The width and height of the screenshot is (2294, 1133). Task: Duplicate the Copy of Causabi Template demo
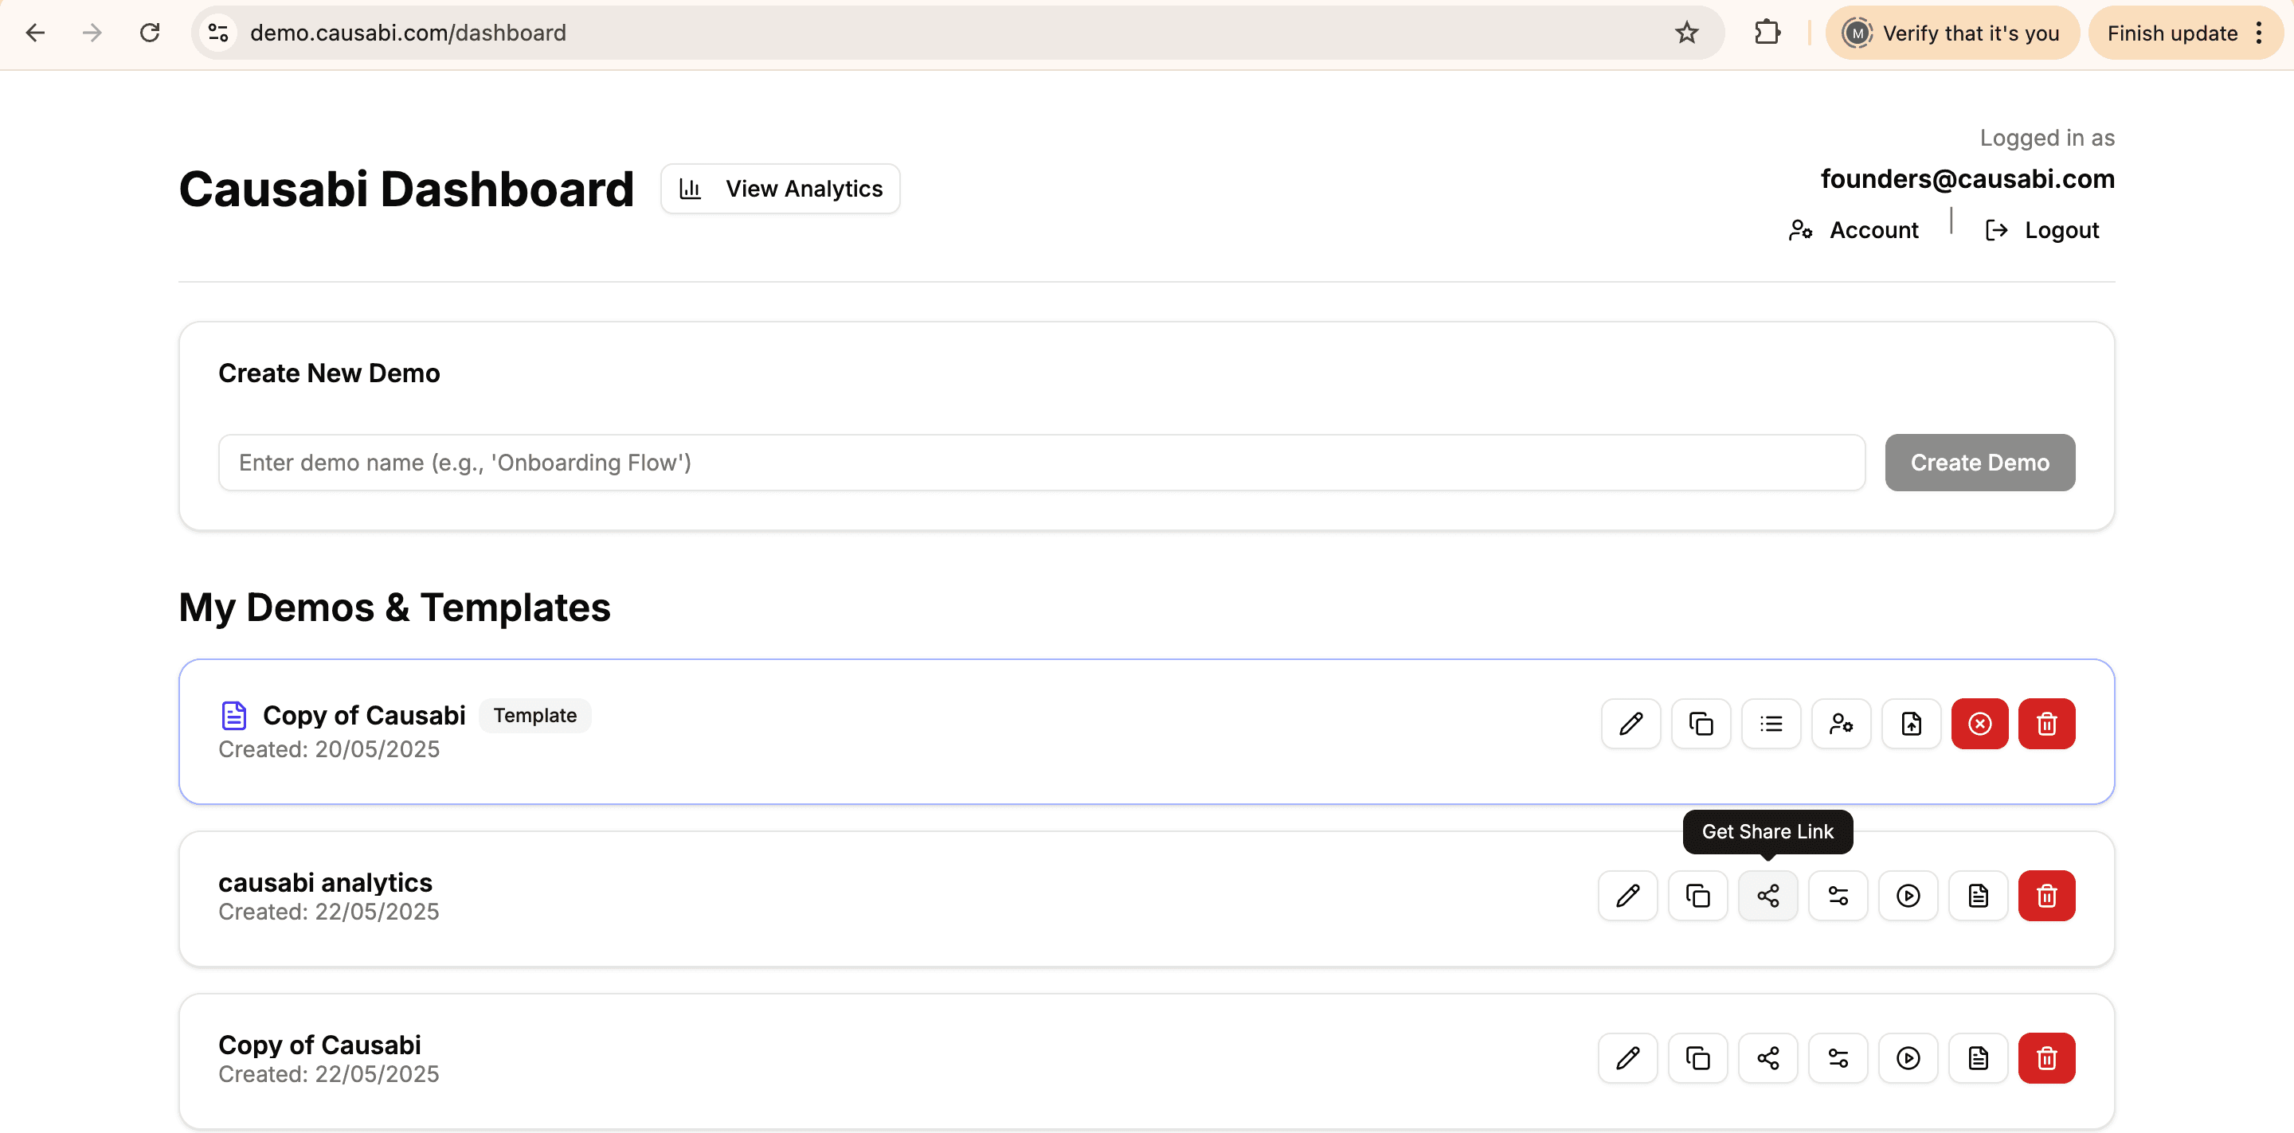tap(1701, 724)
